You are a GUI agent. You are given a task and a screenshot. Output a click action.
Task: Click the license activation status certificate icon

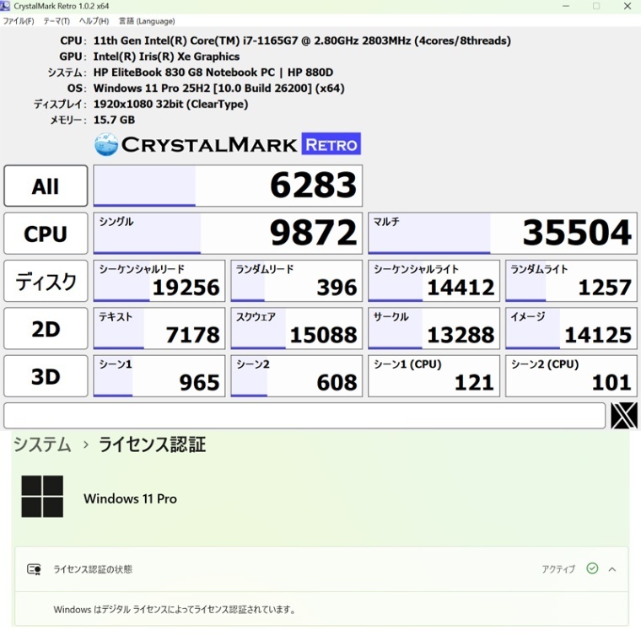34,569
